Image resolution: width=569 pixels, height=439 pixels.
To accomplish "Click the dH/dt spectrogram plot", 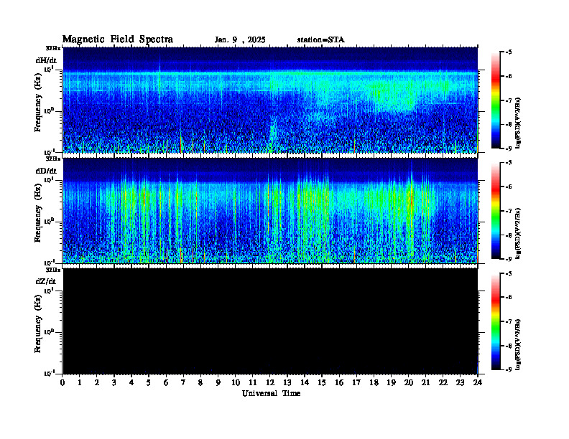I will [x=270, y=100].
